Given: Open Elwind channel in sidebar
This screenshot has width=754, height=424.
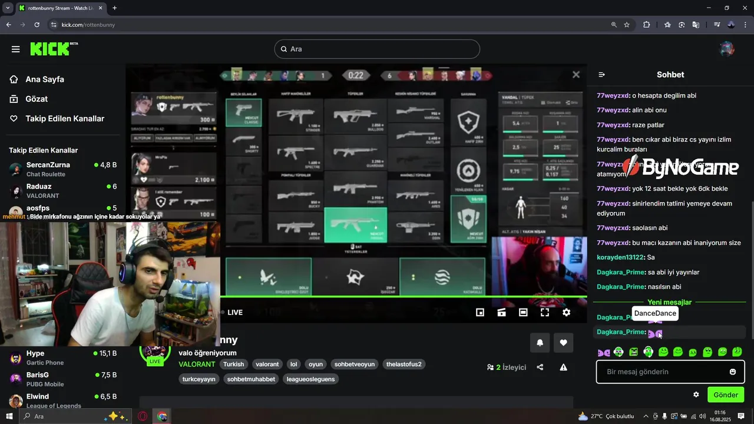Looking at the screenshot, I should 62,400.
